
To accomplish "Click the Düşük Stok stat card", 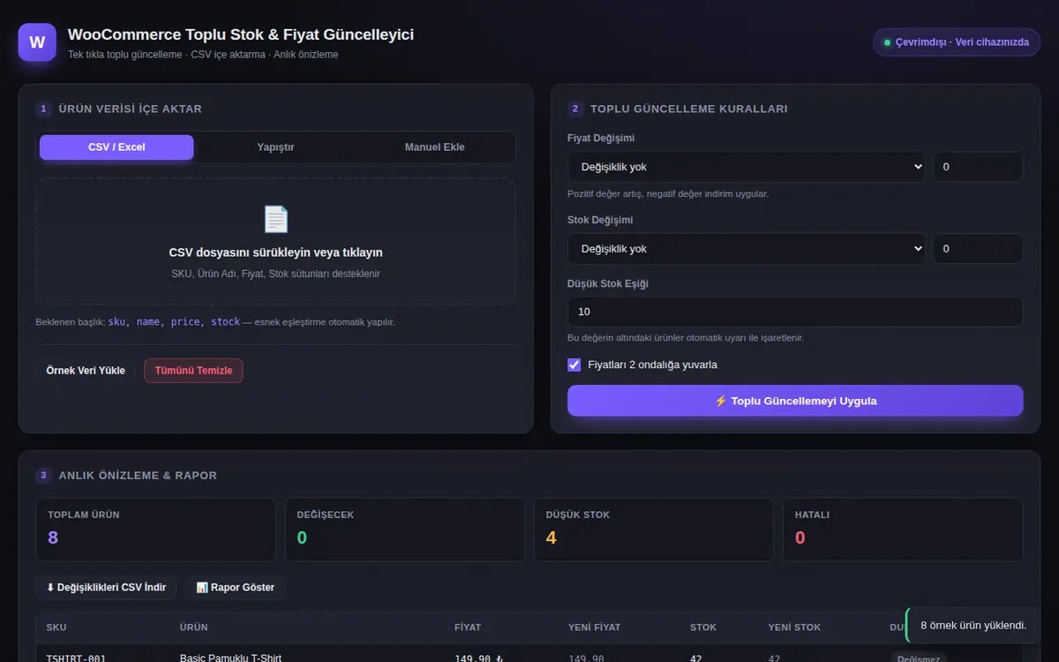I will tap(654, 530).
